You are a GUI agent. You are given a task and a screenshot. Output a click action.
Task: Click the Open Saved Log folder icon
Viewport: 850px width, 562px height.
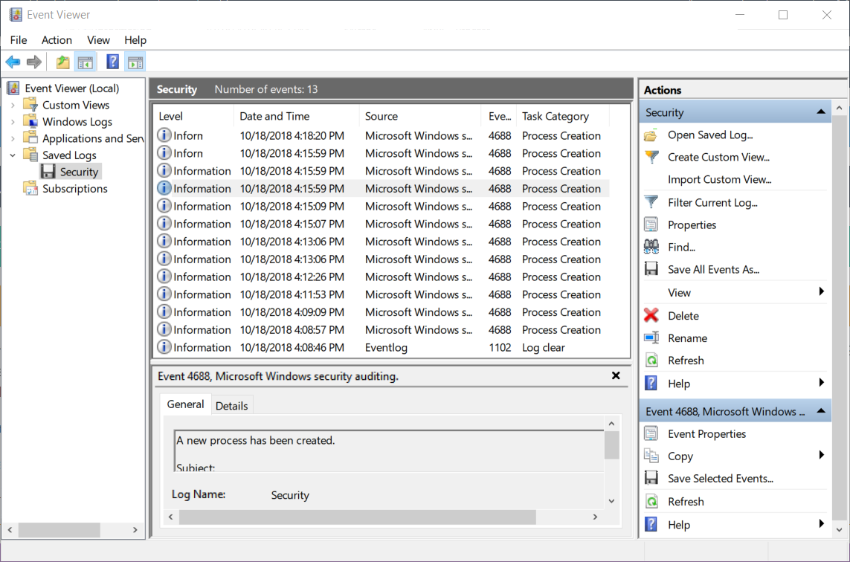point(651,135)
